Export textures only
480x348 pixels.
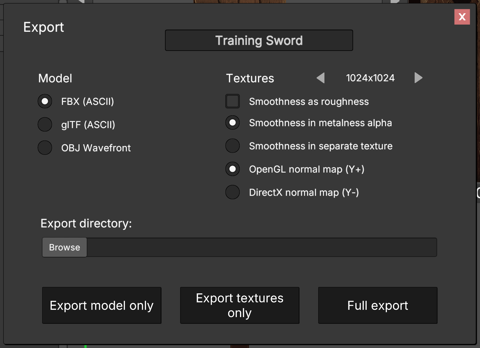pyautogui.click(x=239, y=305)
